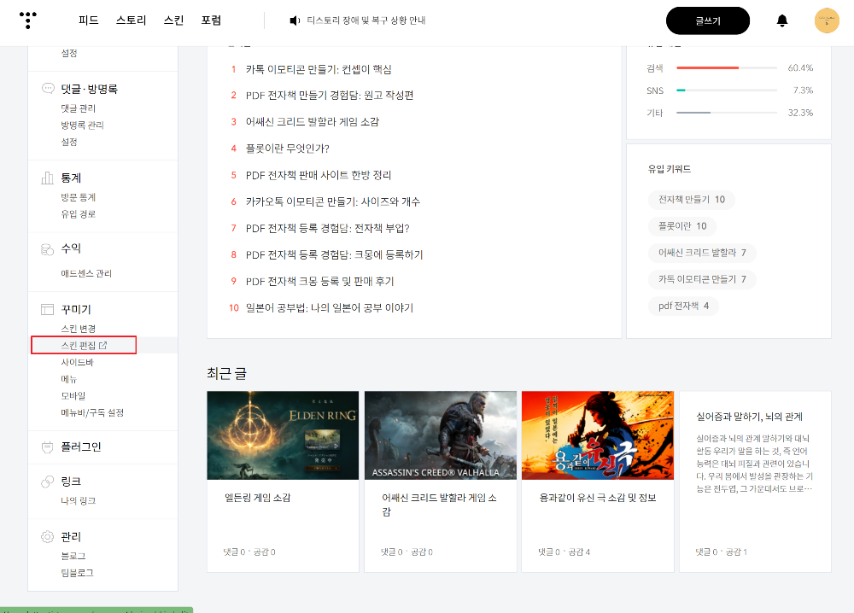
Task: Click the 플러그인 plug icon
Action: [47, 447]
